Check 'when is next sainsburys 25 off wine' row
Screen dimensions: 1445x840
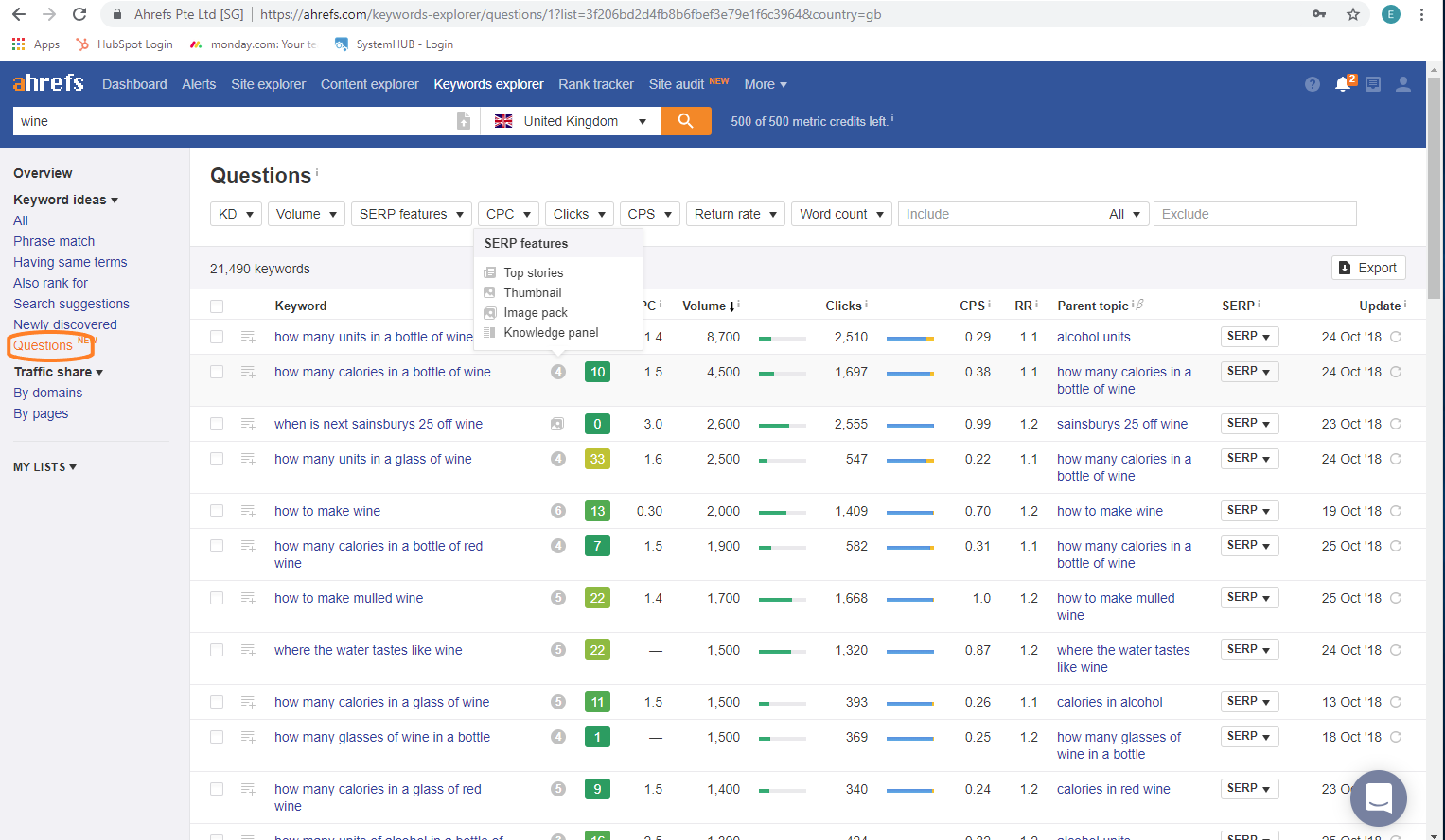(x=217, y=424)
